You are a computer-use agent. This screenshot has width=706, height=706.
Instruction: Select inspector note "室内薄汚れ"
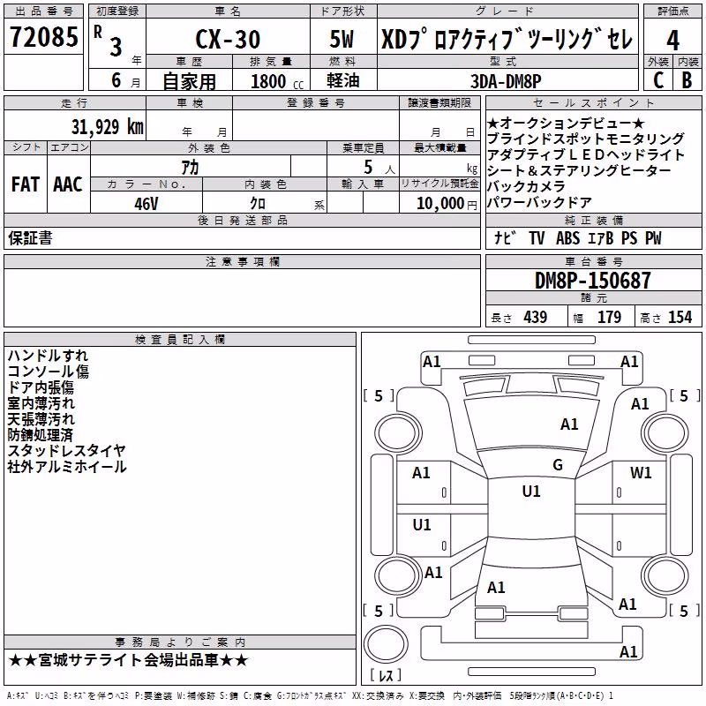pos(41,403)
